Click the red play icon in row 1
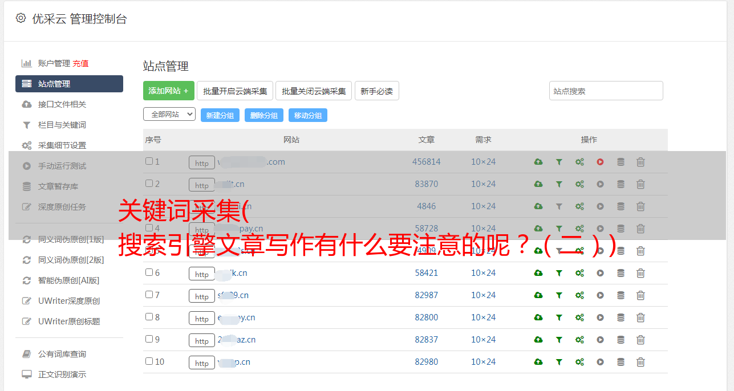 pos(600,162)
